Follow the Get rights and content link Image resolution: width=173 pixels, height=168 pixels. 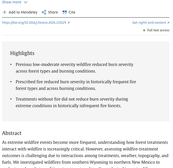point(149,23)
